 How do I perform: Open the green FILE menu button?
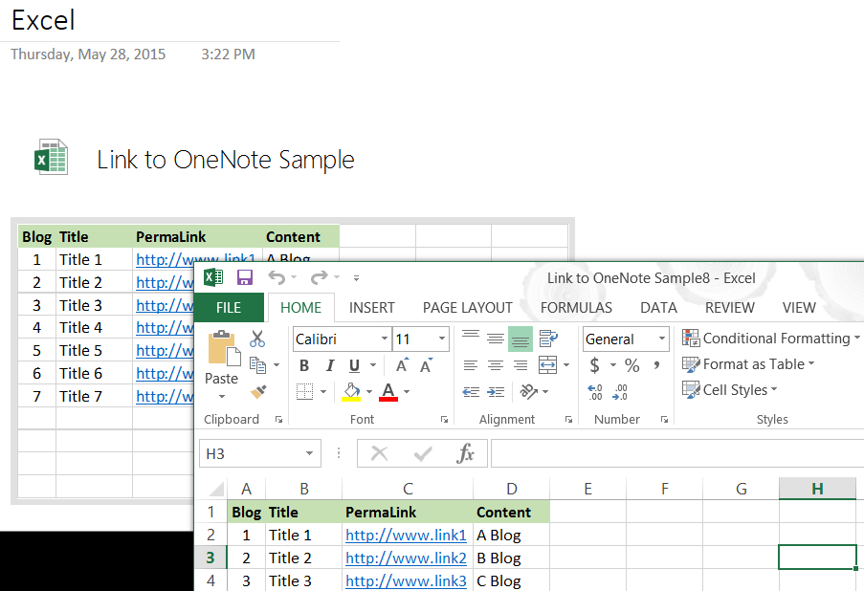[x=229, y=308]
